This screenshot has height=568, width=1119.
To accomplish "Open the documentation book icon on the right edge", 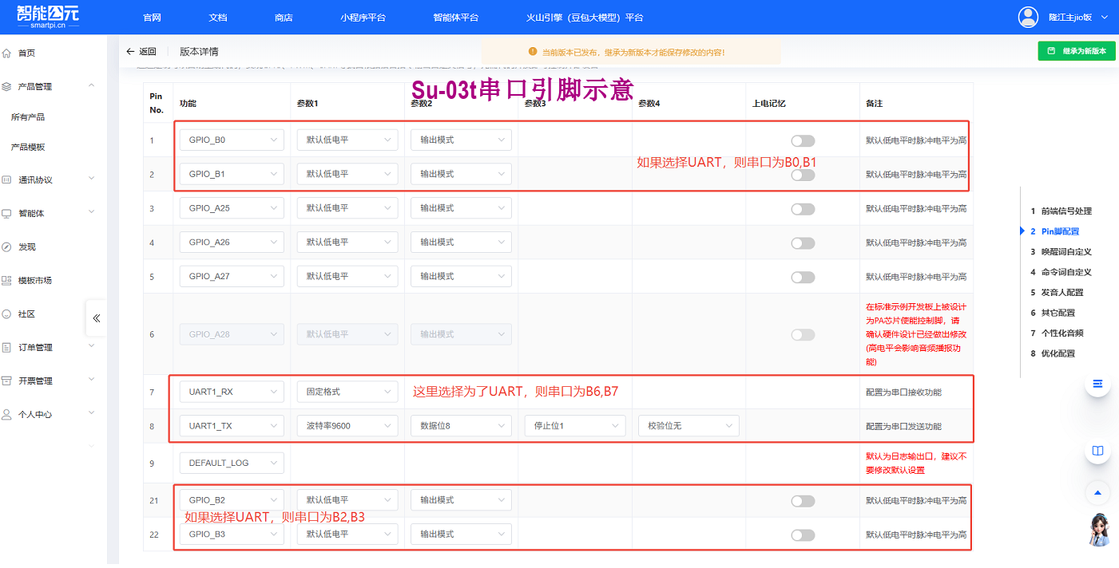I will pyautogui.click(x=1097, y=451).
